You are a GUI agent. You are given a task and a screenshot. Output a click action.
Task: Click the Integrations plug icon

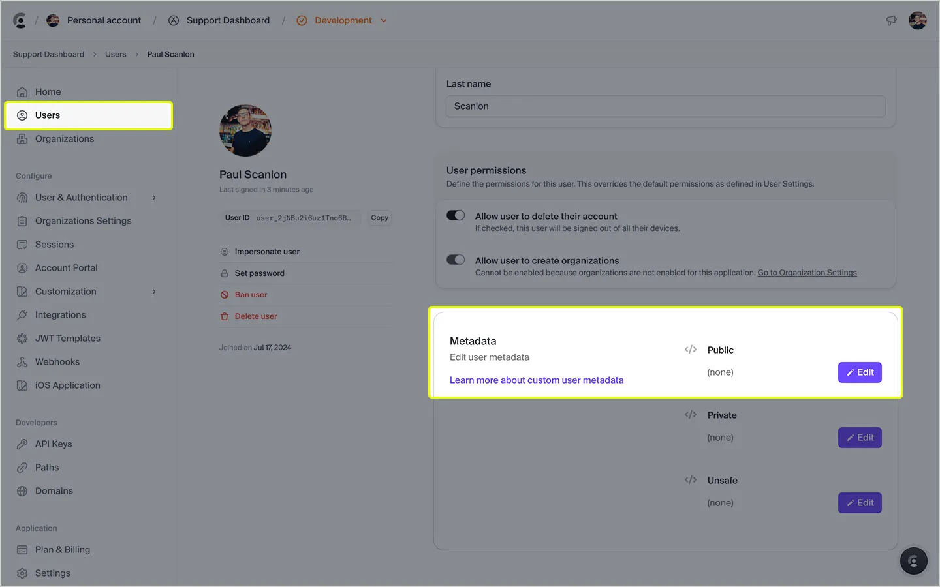pyautogui.click(x=22, y=315)
